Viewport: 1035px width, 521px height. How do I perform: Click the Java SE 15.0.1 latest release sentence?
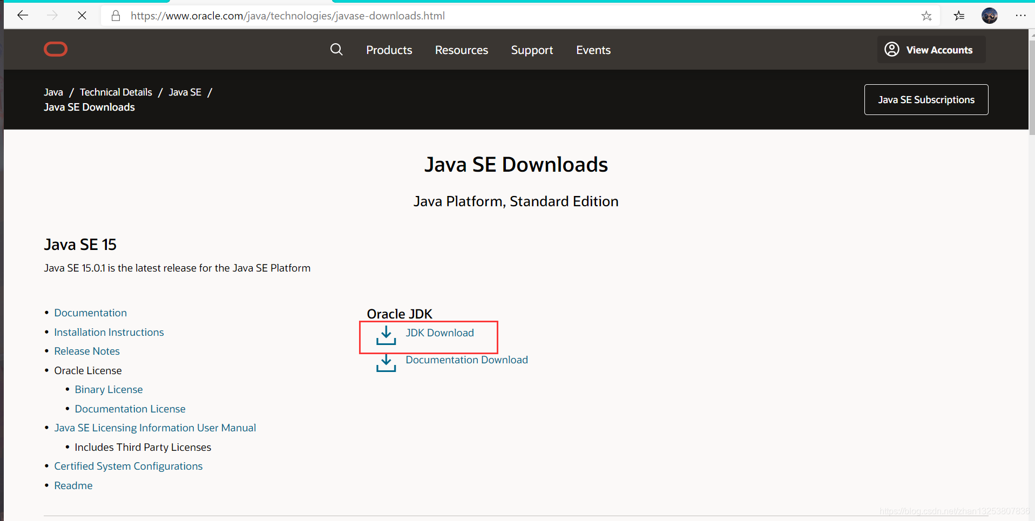pos(177,268)
